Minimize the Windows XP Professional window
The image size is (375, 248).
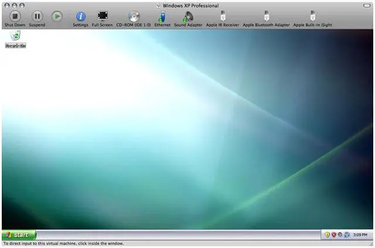pyautogui.click(x=14, y=5)
